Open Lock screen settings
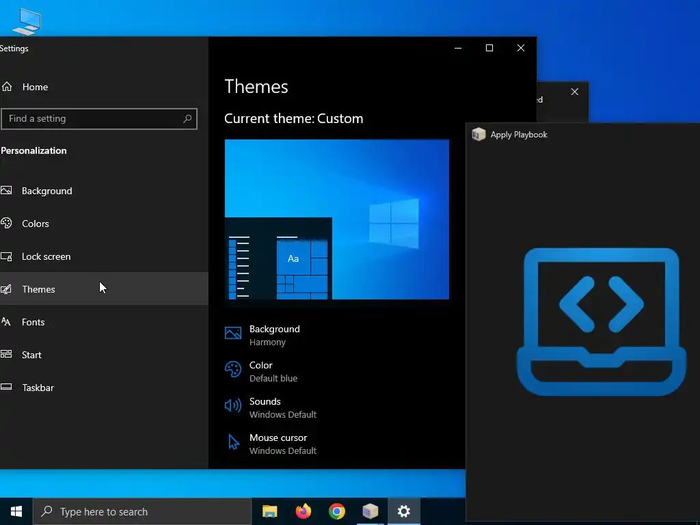 coord(104,256)
